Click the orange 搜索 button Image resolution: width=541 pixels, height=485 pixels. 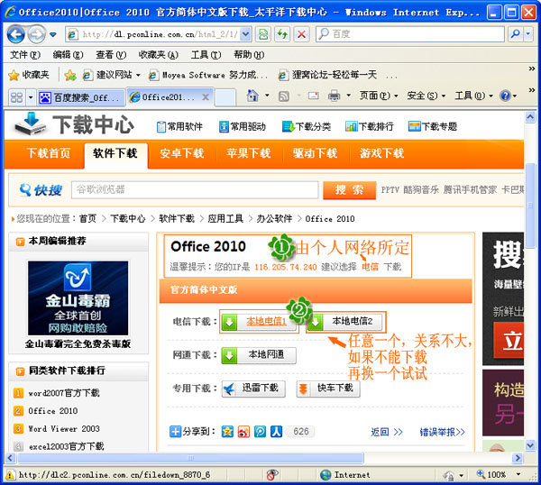pyautogui.click(x=349, y=190)
